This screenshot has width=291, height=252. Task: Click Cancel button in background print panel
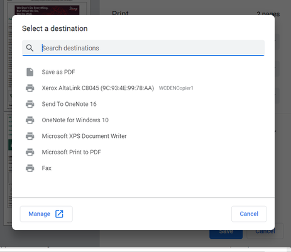coord(265,234)
